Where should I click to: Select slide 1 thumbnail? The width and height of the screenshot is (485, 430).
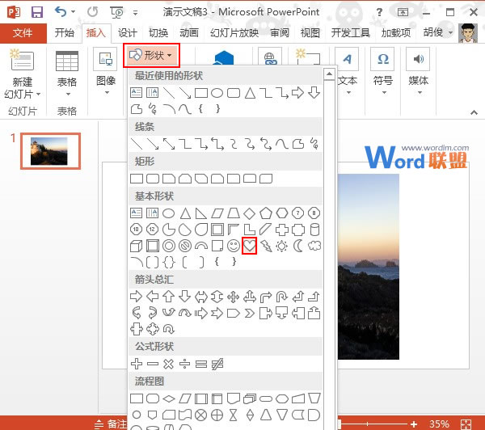(x=50, y=151)
